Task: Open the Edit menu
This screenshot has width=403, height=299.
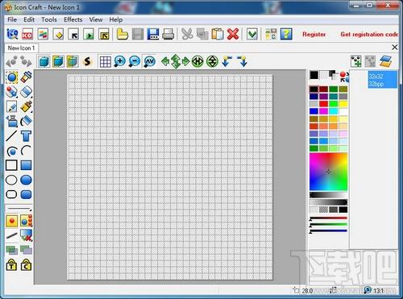Action: coord(29,19)
